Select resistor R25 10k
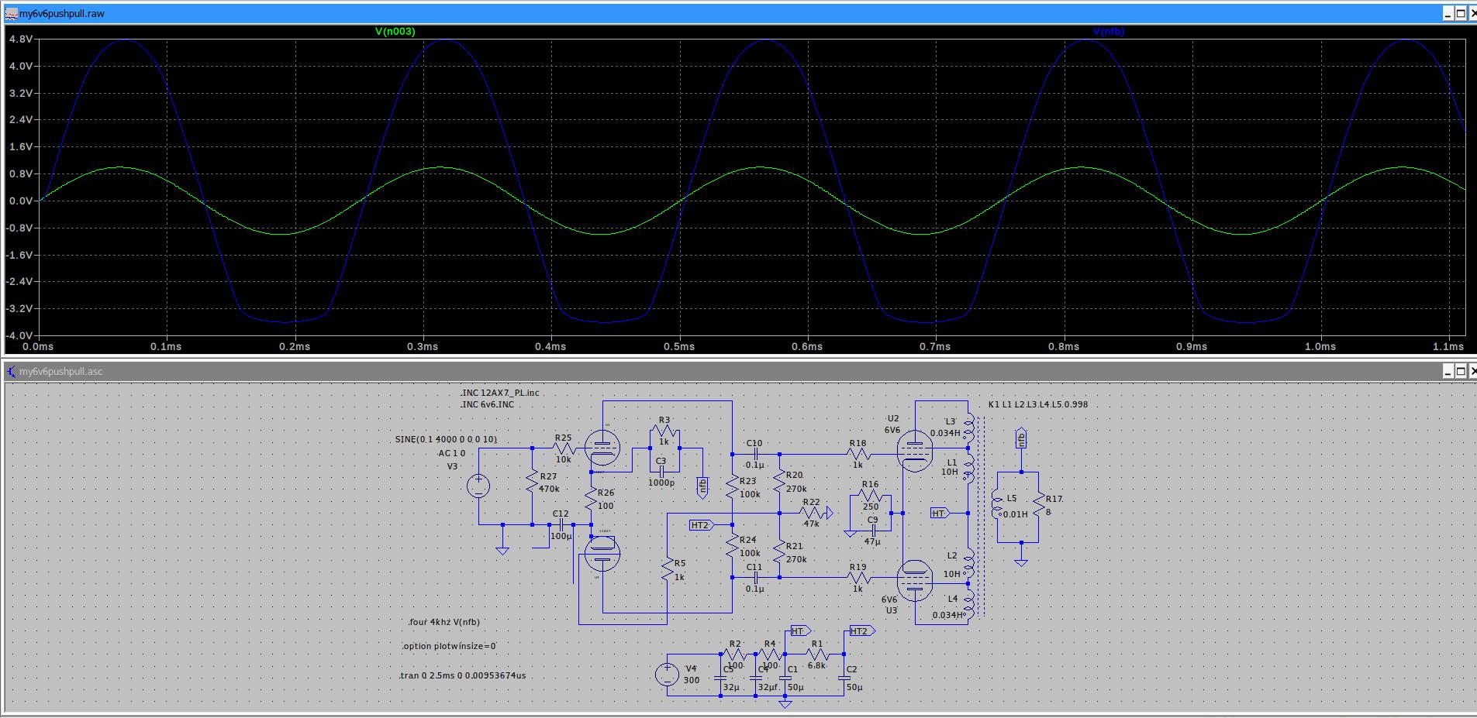 [x=563, y=448]
